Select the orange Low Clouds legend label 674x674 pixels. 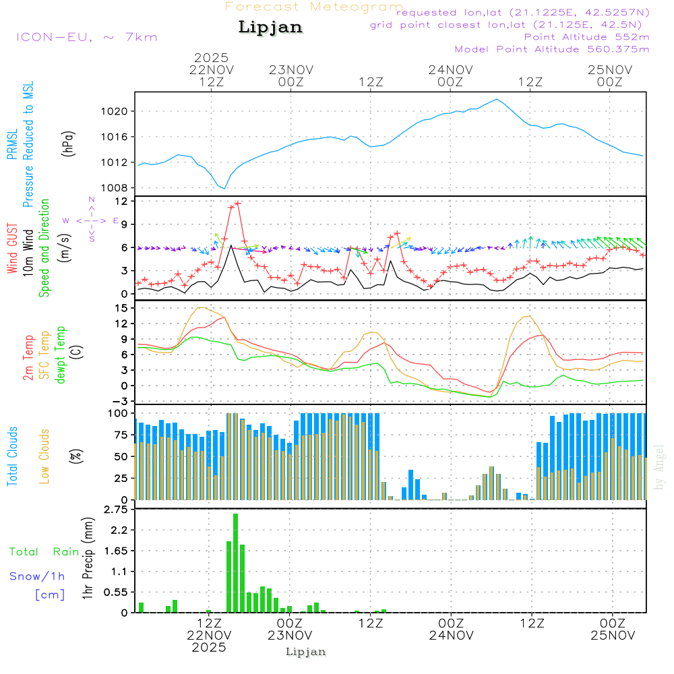pyautogui.click(x=44, y=456)
